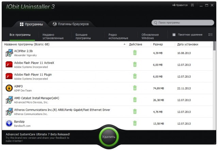Select Недавно установленные category
Image resolution: width=218 pixels, height=151 pixels.
click(x=53, y=36)
